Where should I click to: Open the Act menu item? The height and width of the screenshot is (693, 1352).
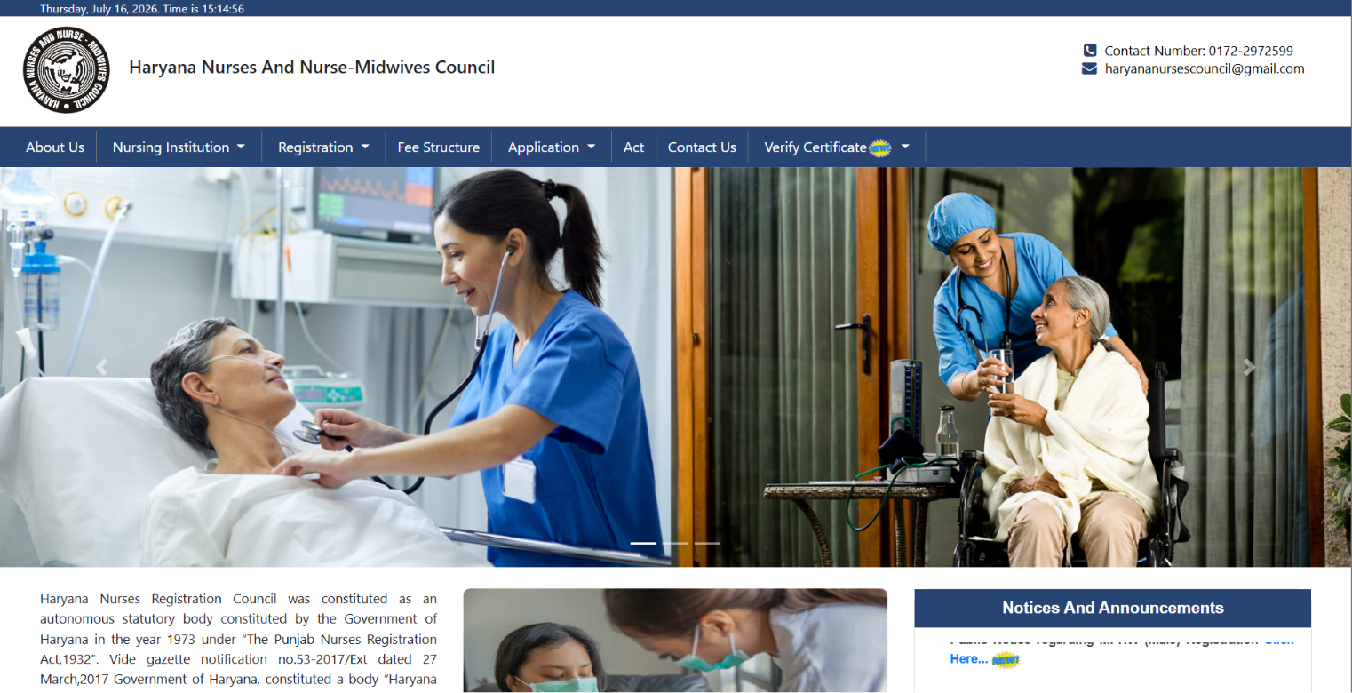click(x=633, y=147)
